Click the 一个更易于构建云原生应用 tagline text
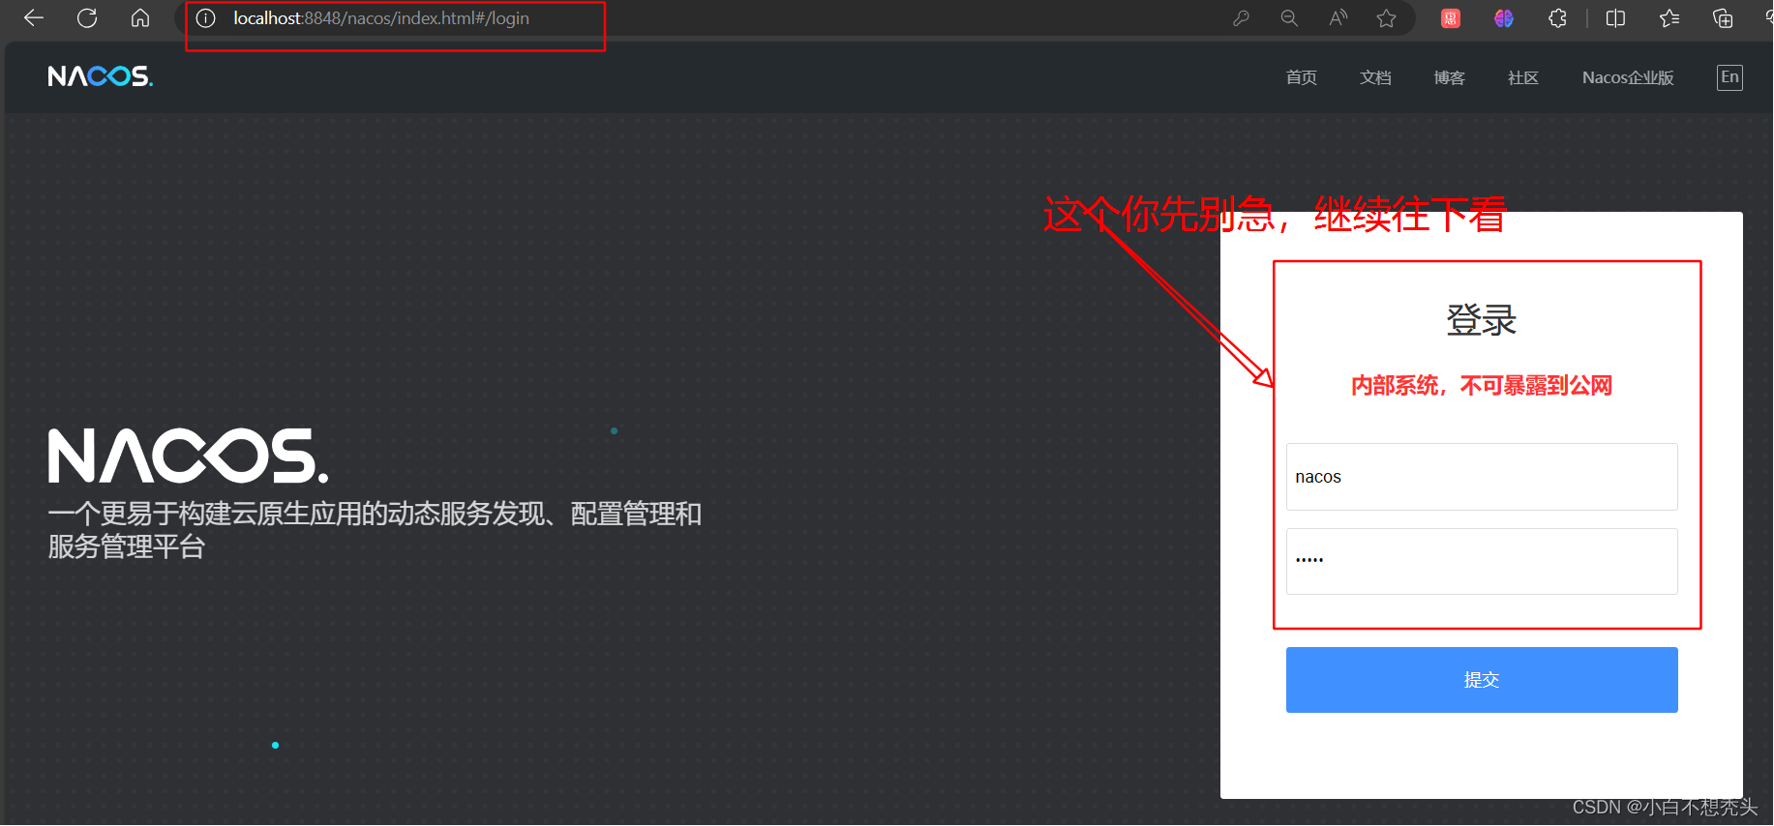Viewport: 1774px width, 826px height. point(375,529)
